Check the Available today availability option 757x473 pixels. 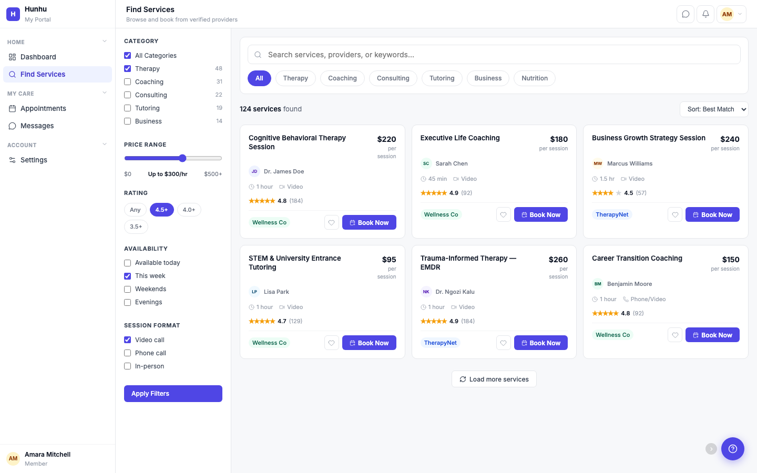tap(127, 262)
